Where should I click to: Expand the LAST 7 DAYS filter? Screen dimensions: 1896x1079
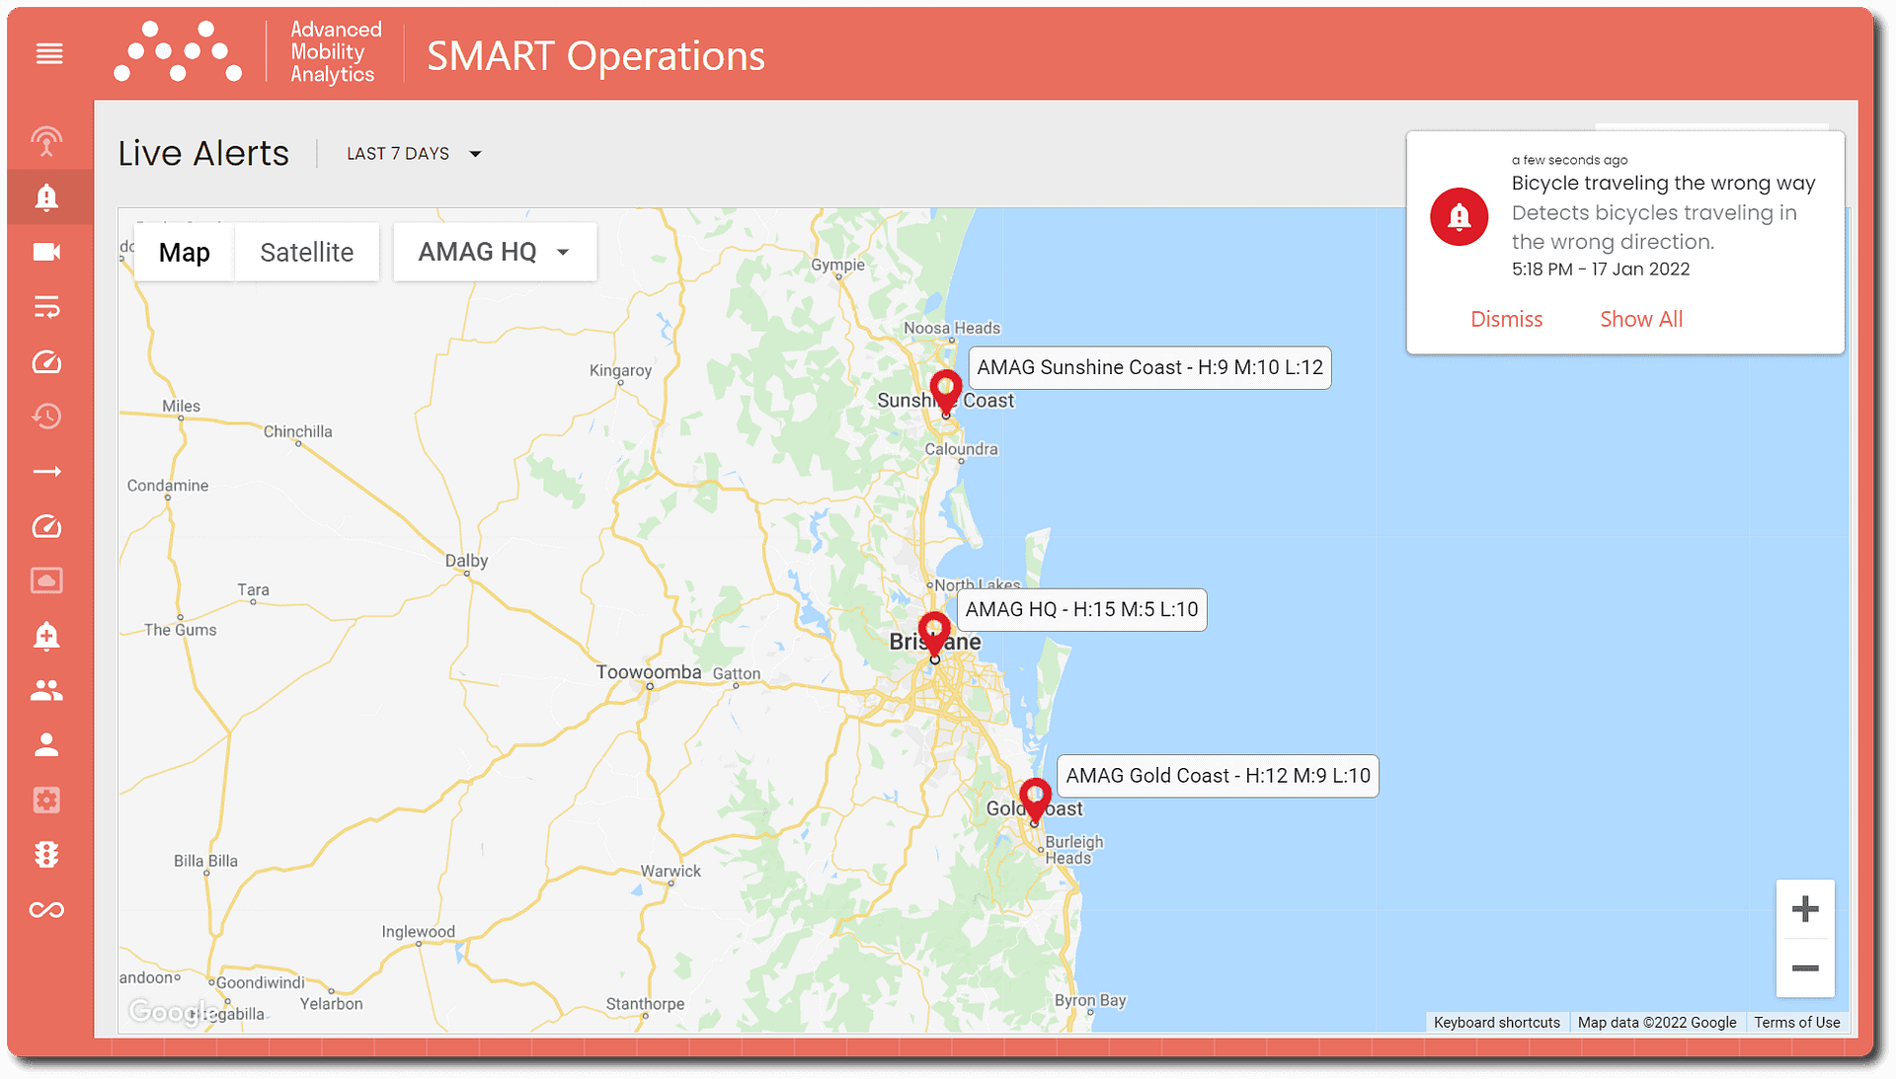tap(414, 153)
